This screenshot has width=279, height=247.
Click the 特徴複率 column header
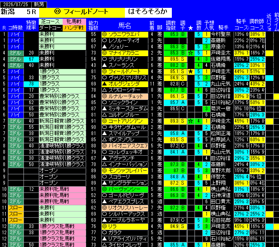31,25
